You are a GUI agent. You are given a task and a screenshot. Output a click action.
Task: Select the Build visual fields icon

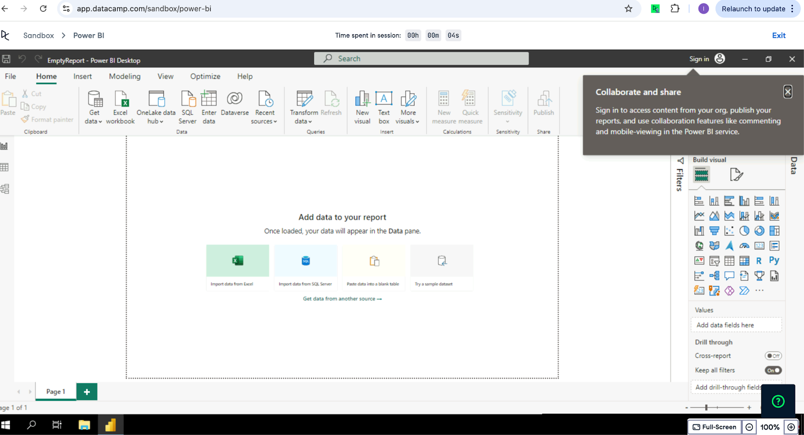point(701,175)
